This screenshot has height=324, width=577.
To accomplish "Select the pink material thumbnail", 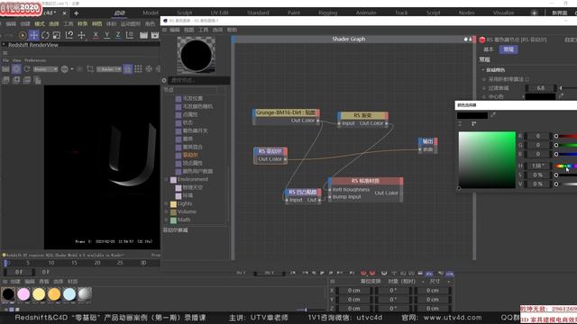I will pyautogui.click(x=23, y=294).
